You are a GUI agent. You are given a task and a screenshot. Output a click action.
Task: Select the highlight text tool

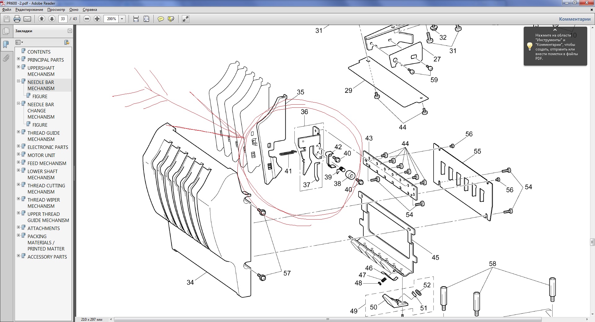[x=171, y=19]
